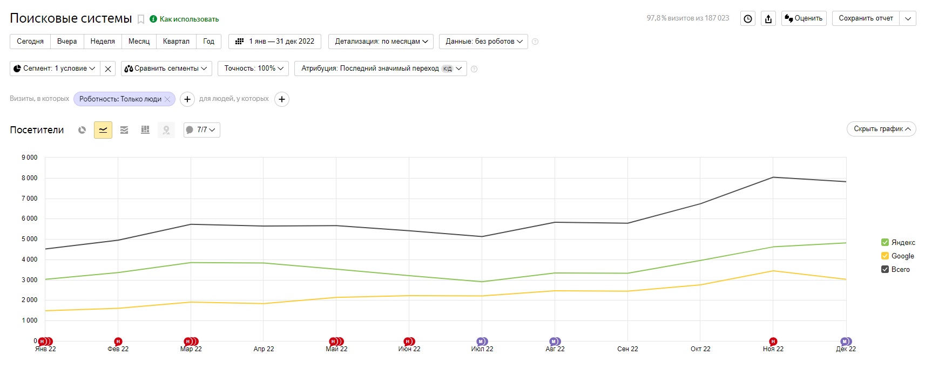The image size is (925, 369).
Task: Open the Как использовать help link
Action: (189, 19)
